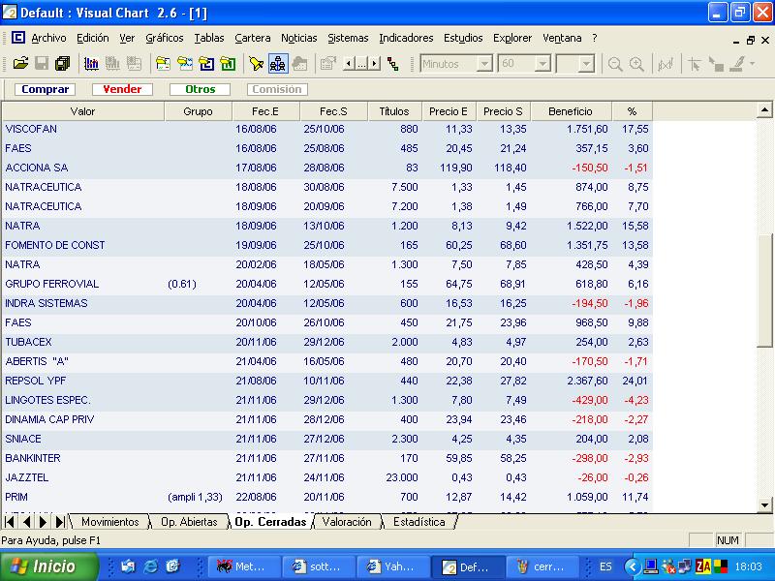Select the GRUPO FERROVIAL row
775x581 pixels.
pyautogui.click(x=326, y=284)
